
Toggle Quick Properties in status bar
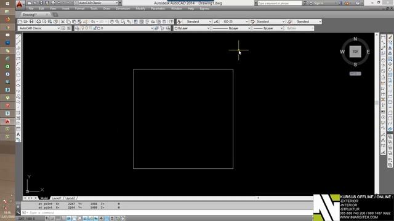(x=112, y=219)
